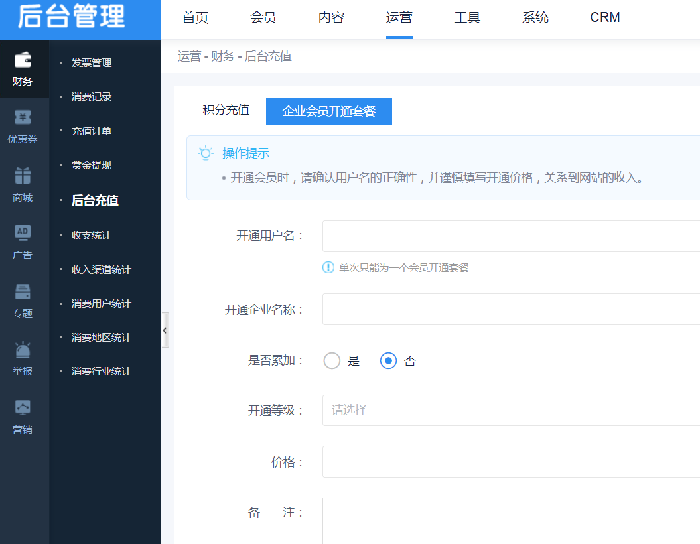Focus the 开通用户名 input field

(511, 236)
